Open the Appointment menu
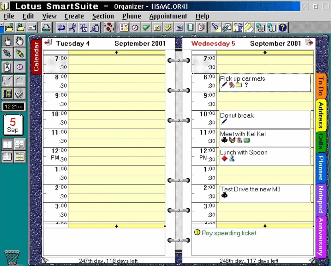This screenshot has width=331, height=266. coord(168,16)
